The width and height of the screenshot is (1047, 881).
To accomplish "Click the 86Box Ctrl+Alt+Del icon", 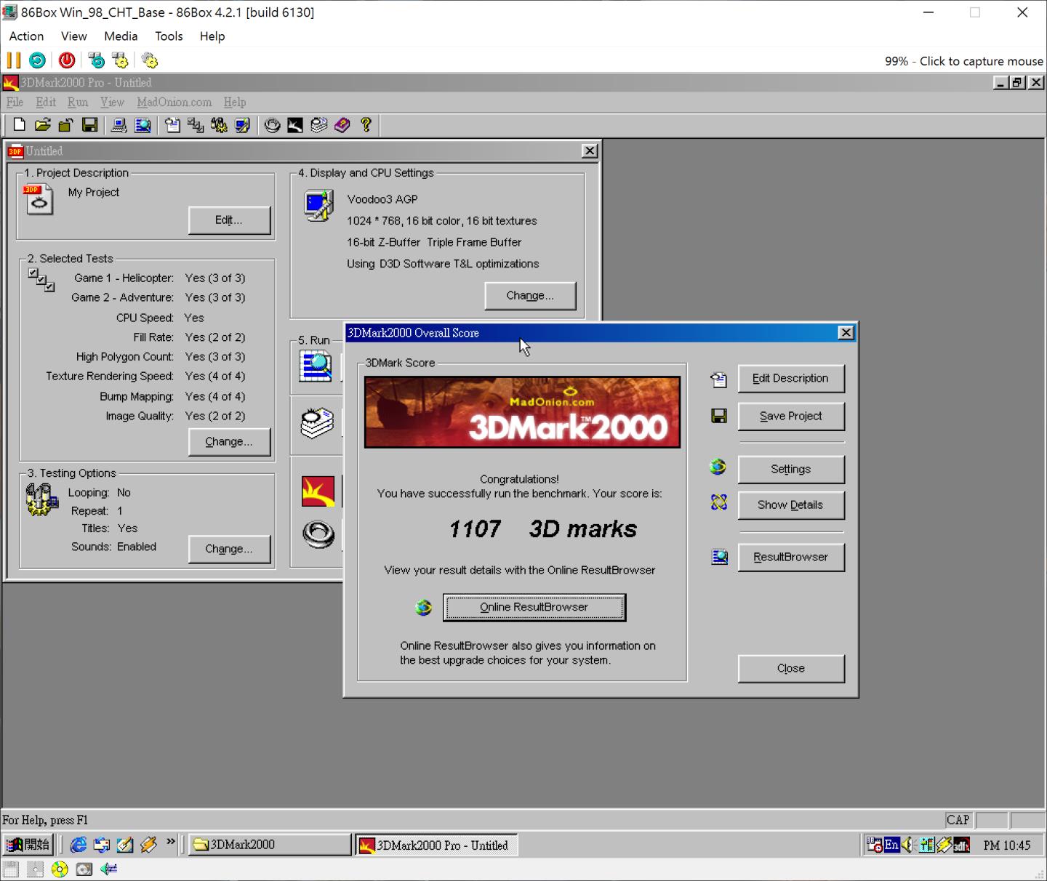I will point(96,60).
